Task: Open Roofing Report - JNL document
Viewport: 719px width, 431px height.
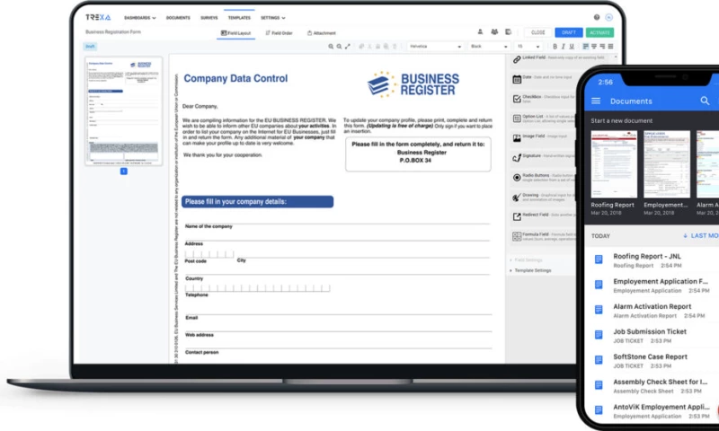Action: click(x=653, y=260)
